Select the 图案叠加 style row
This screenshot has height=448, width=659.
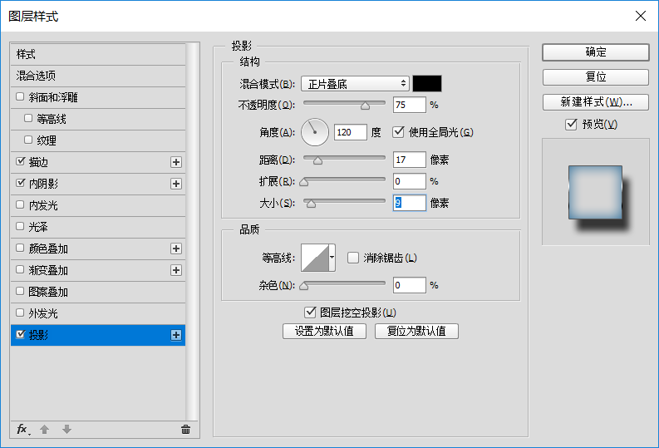(x=98, y=292)
